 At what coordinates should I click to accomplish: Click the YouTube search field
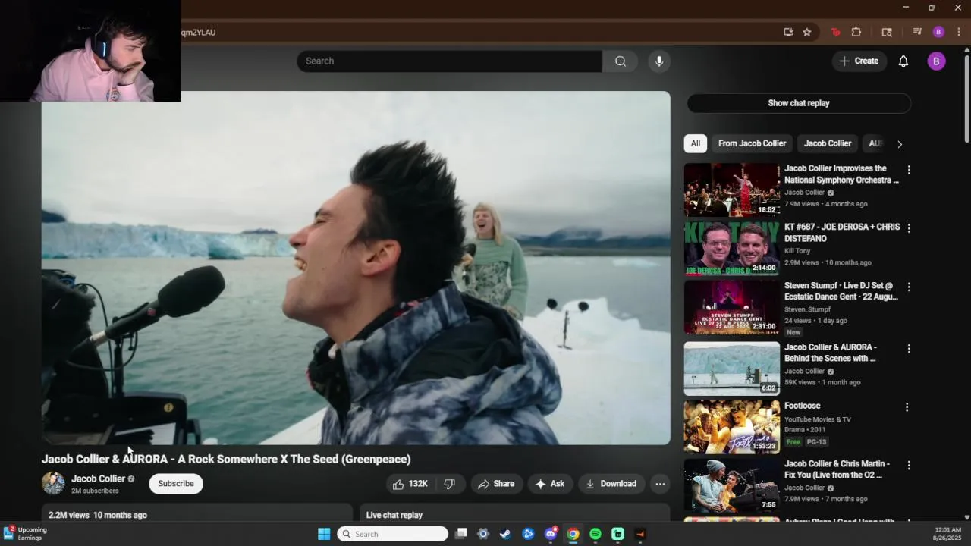point(450,61)
